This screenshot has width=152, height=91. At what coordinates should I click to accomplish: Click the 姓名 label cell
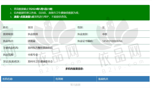pos(13,27)
